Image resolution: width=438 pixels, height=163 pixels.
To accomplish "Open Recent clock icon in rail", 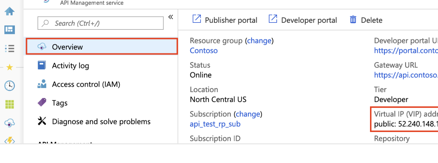I will point(9,85).
